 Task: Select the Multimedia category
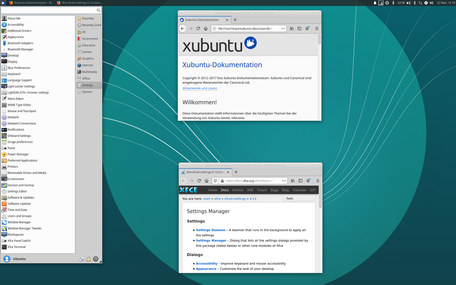click(x=89, y=72)
